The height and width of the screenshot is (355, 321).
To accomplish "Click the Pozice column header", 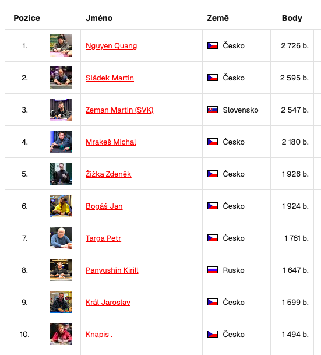I will tap(27, 18).
